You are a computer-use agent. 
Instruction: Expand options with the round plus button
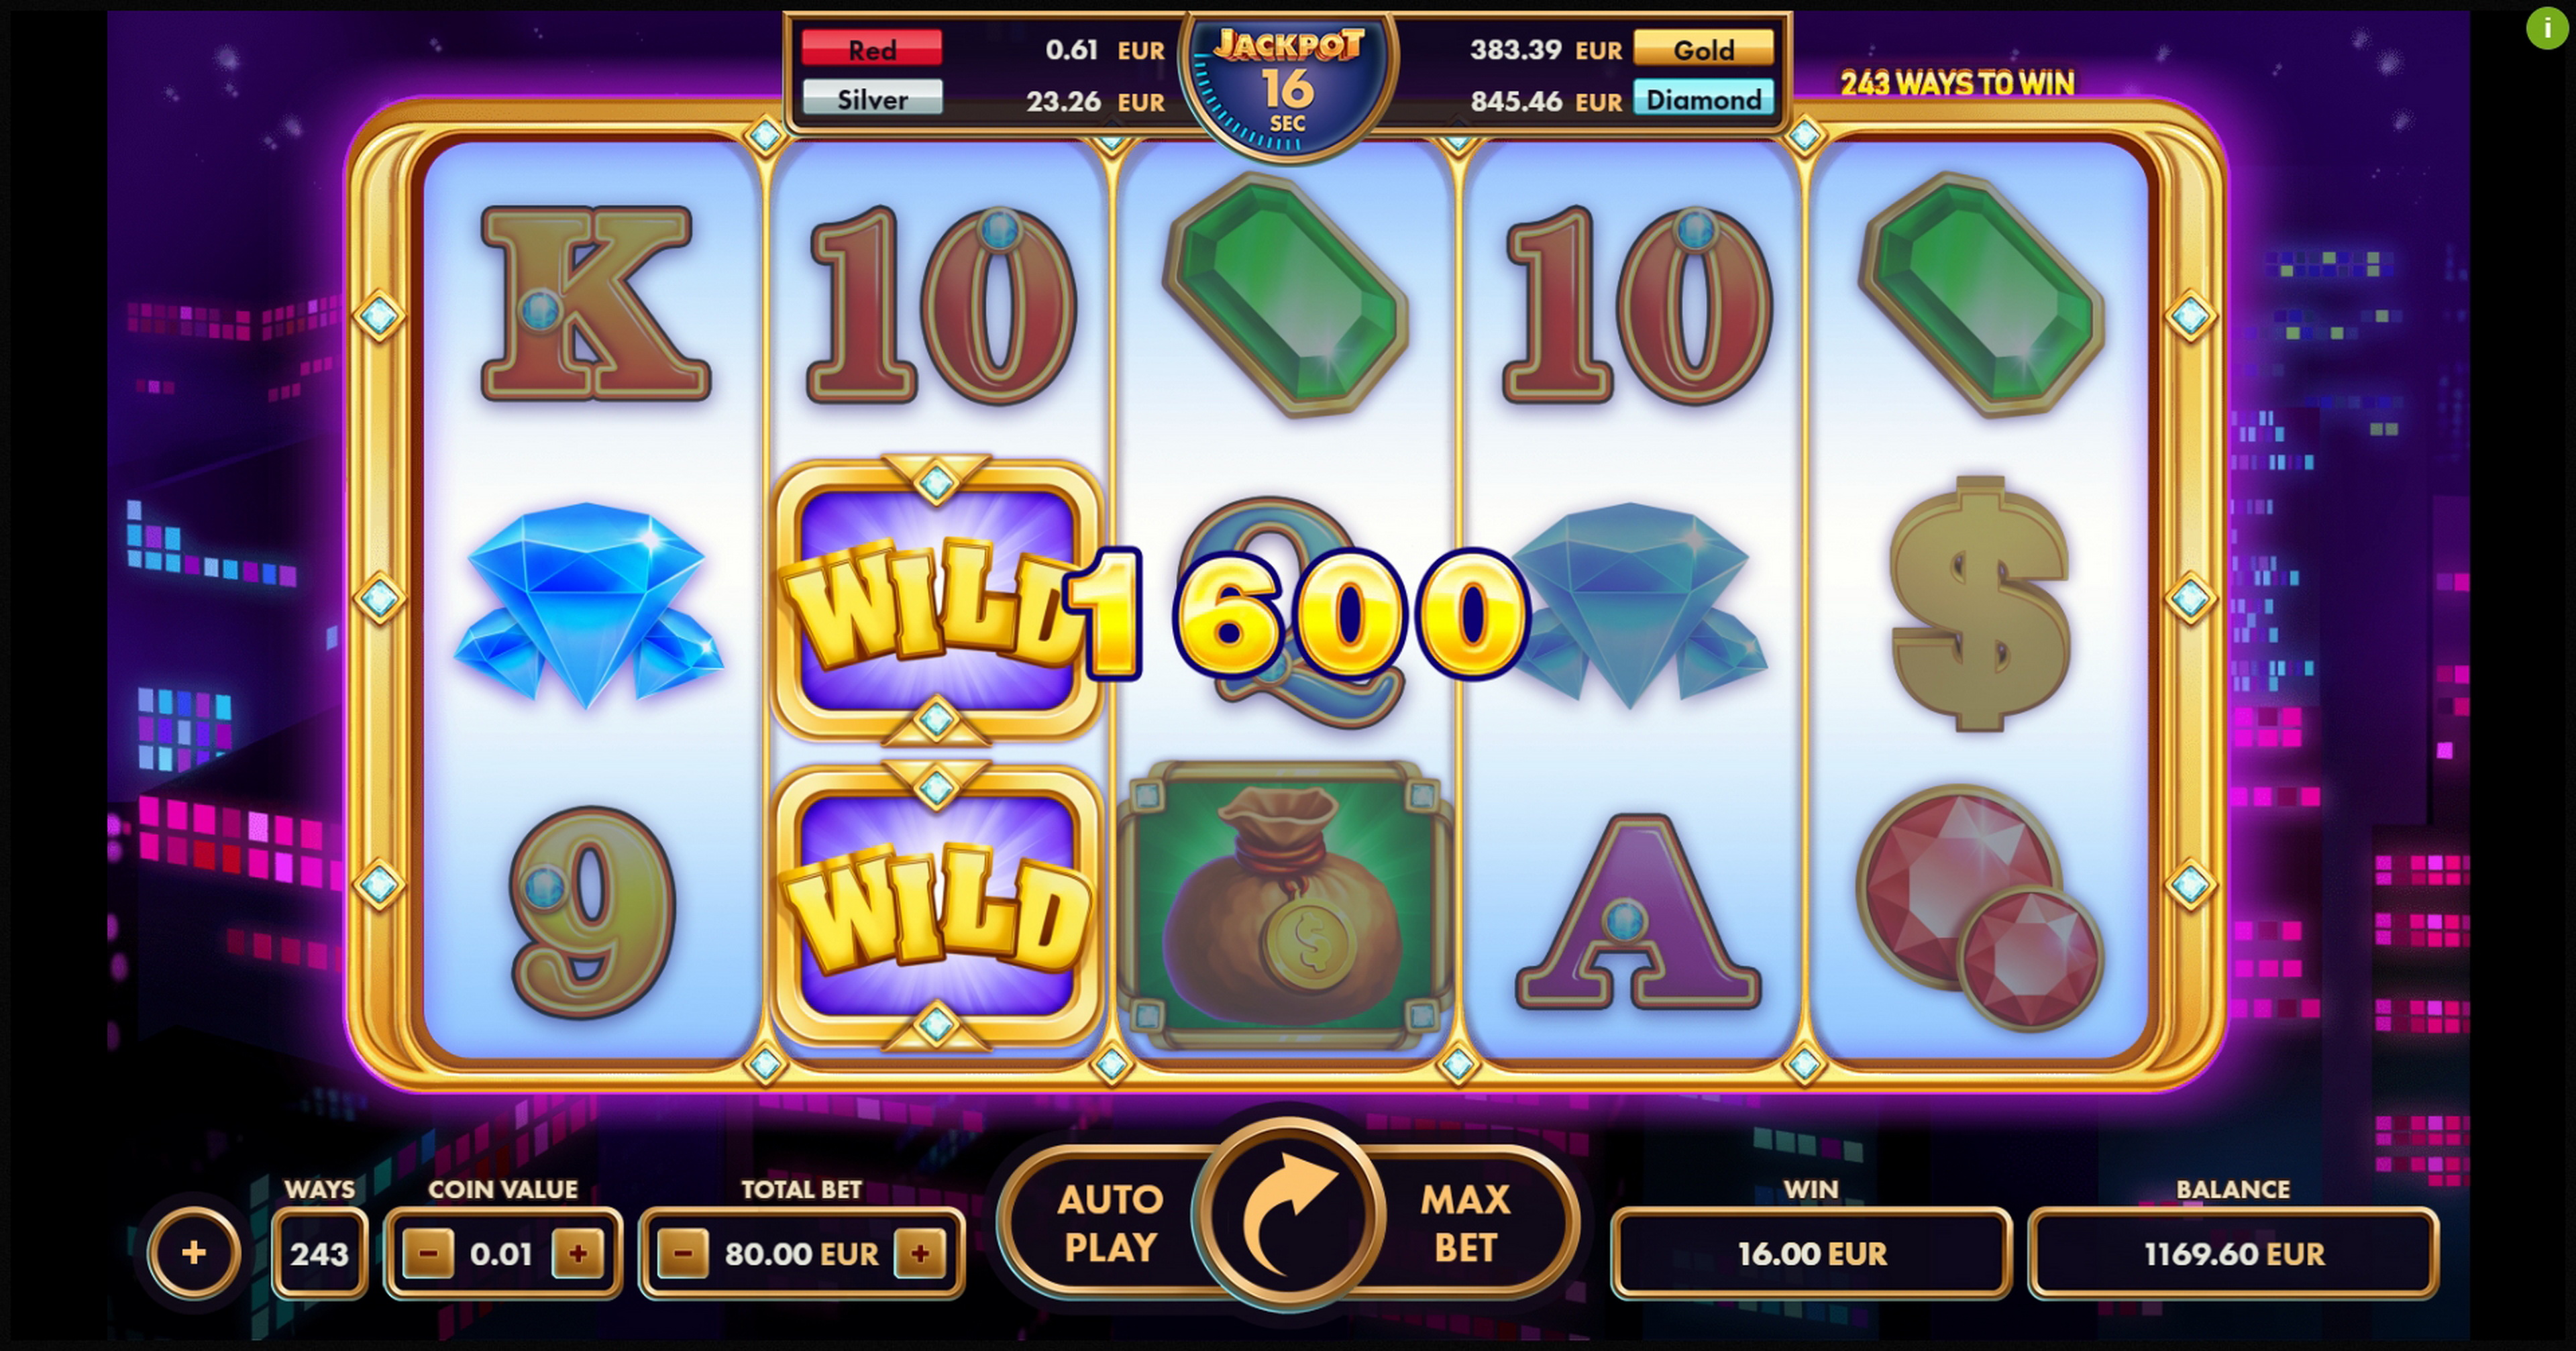(x=194, y=1252)
